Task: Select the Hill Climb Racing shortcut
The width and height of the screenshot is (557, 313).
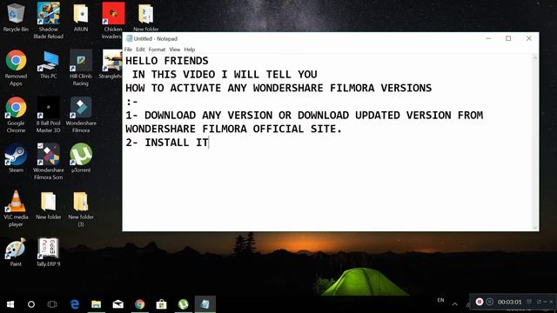Action: (81, 68)
